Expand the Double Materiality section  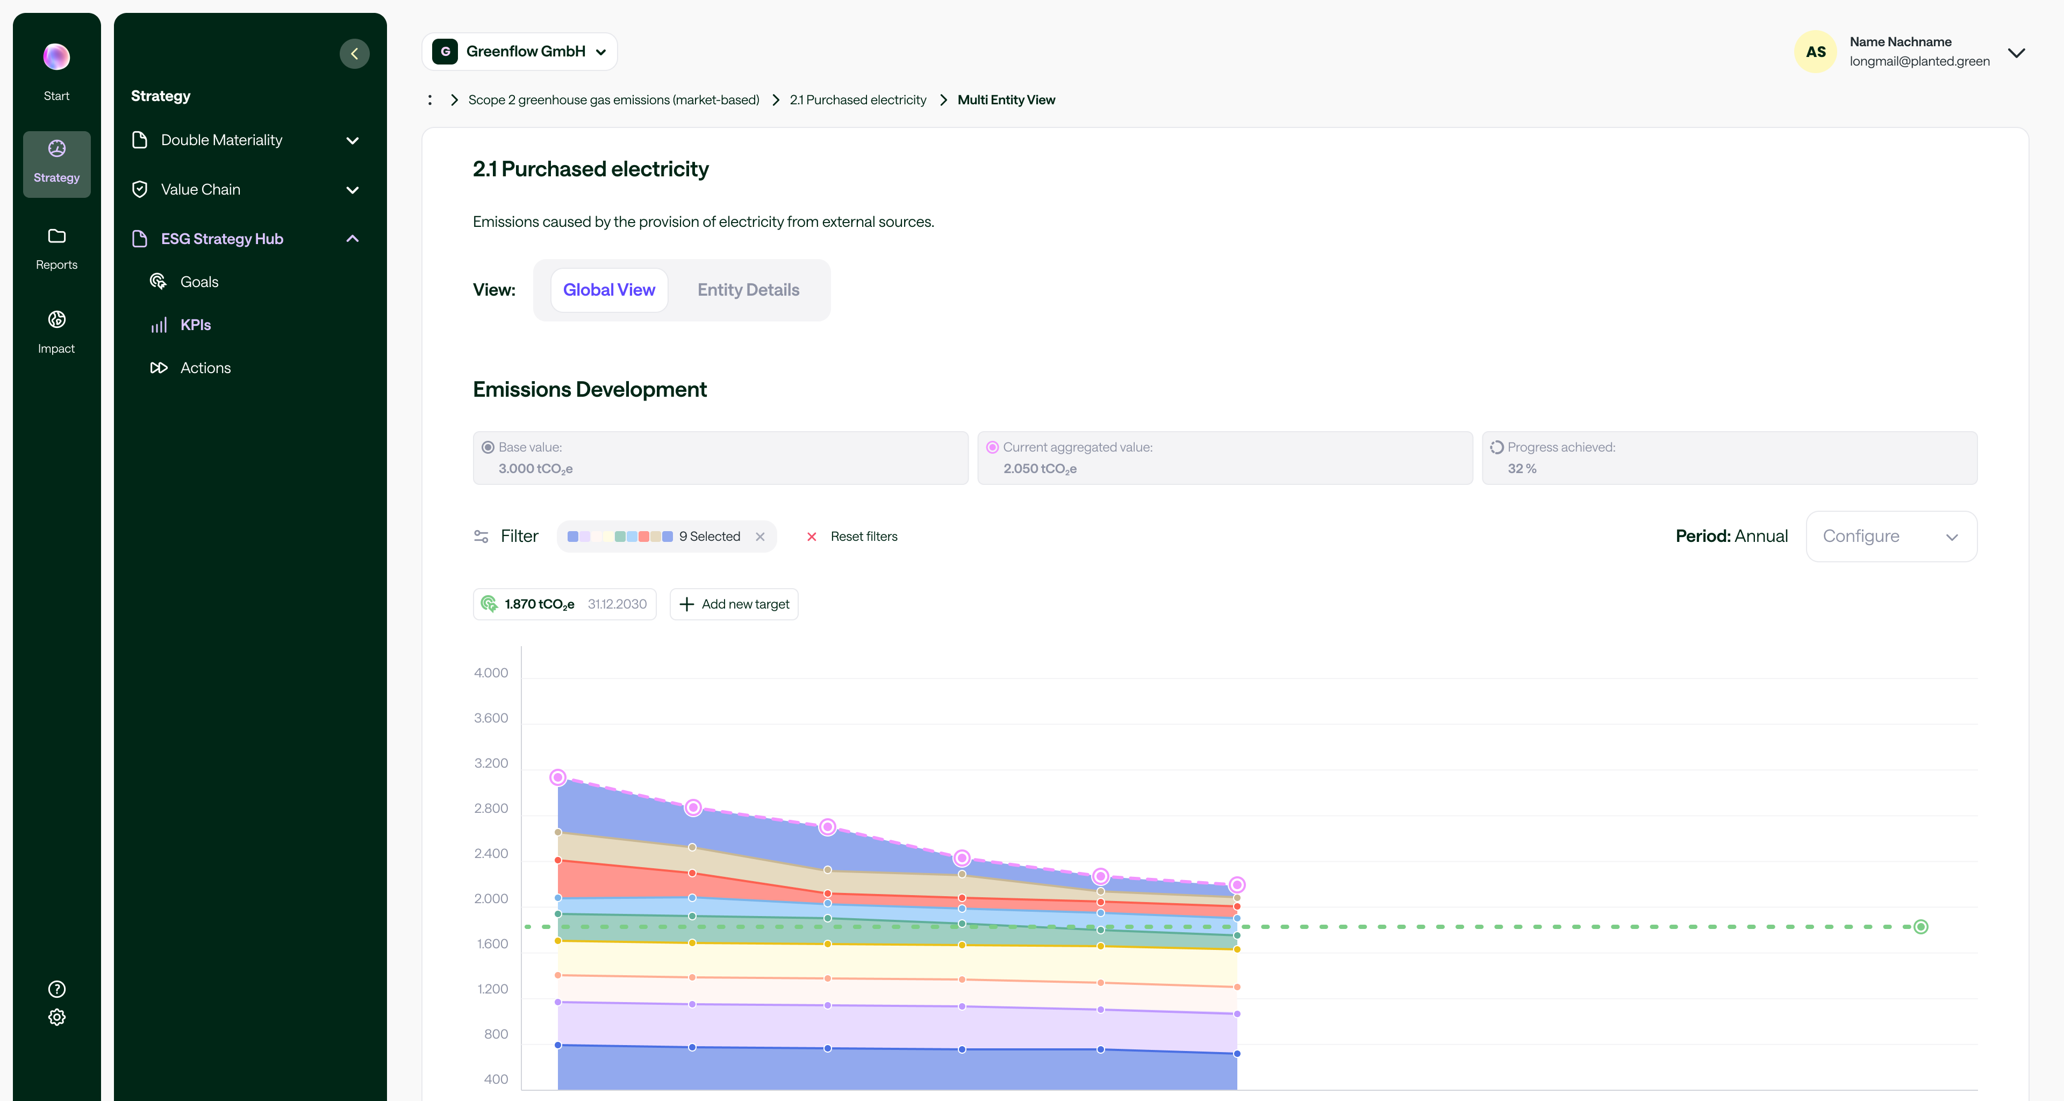[353, 140]
